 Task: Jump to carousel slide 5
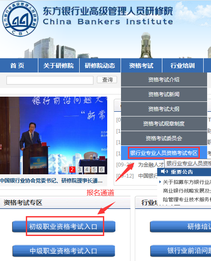[94, 170]
